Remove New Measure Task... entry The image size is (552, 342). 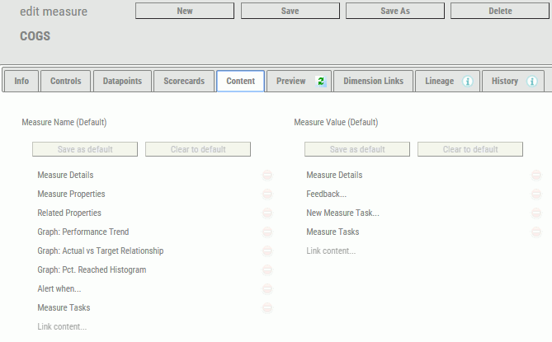[x=536, y=213]
